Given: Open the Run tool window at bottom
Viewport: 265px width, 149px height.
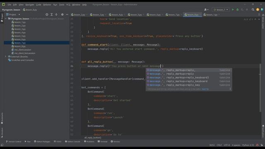Looking at the screenshot, I should 28,142.
